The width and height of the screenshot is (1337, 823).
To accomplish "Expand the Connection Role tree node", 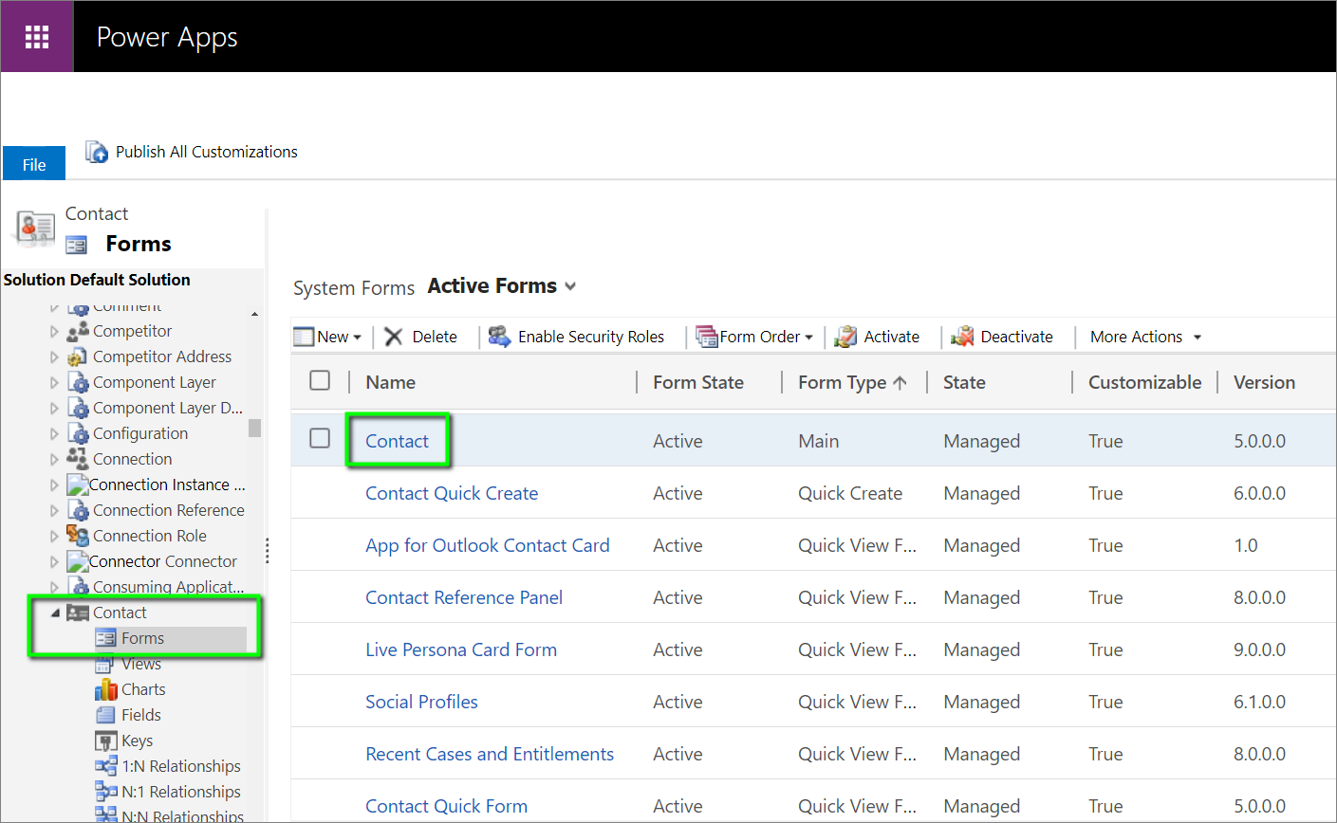I will (54, 537).
